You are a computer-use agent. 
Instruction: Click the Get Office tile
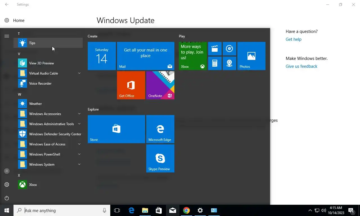coord(131,85)
